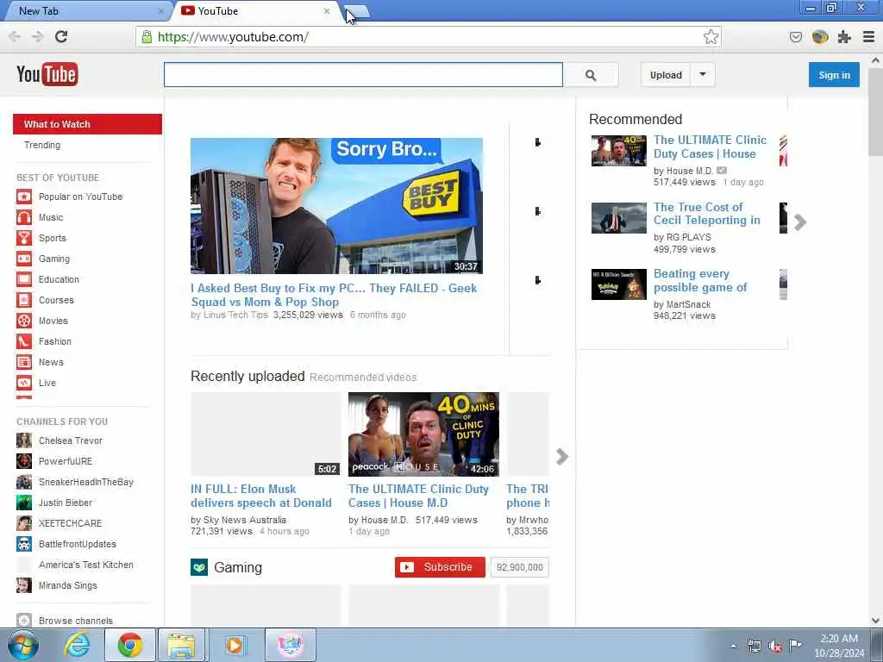The width and height of the screenshot is (883, 662).
Task: Open Beating every possible game video
Action: click(700, 280)
